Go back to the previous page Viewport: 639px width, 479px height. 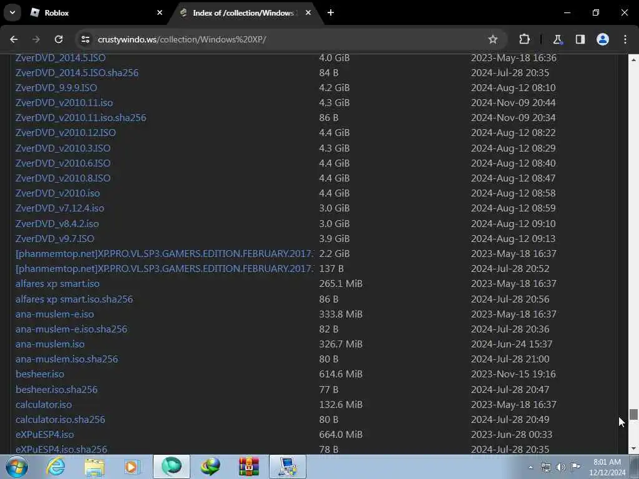(x=14, y=39)
